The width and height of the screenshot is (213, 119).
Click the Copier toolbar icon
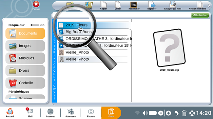(103, 6)
